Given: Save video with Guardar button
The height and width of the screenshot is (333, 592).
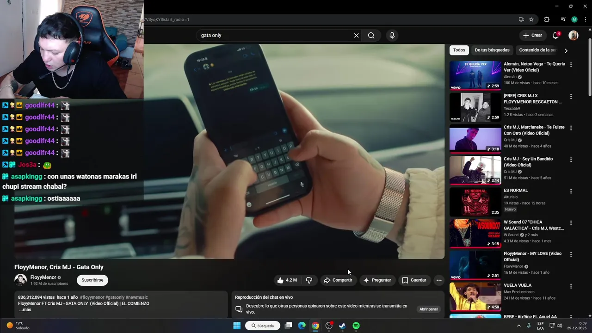Looking at the screenshot, I should (414, 280).
